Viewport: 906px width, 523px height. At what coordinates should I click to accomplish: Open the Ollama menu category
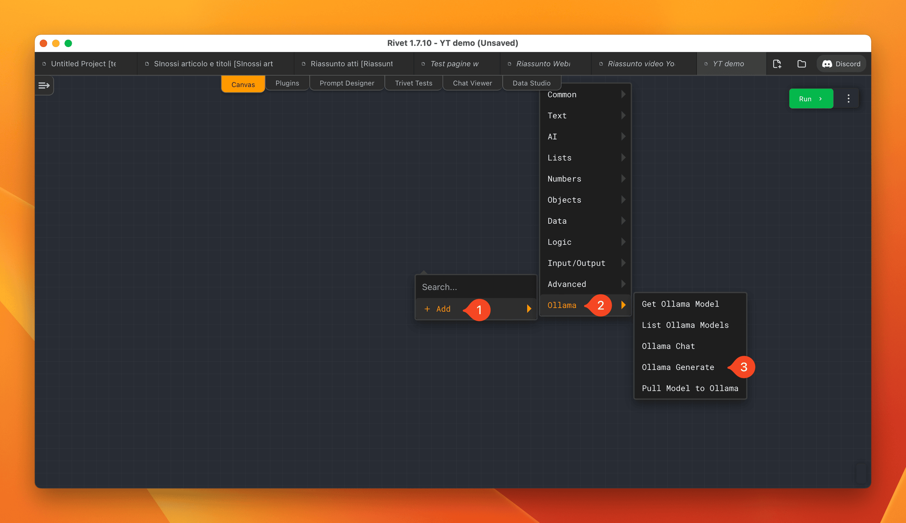(x=585, y=305)
